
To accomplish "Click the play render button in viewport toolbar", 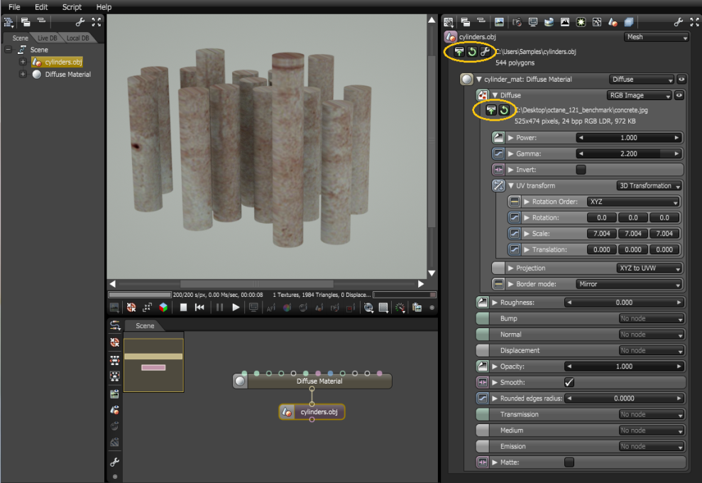I will click(x=236, y=308).
